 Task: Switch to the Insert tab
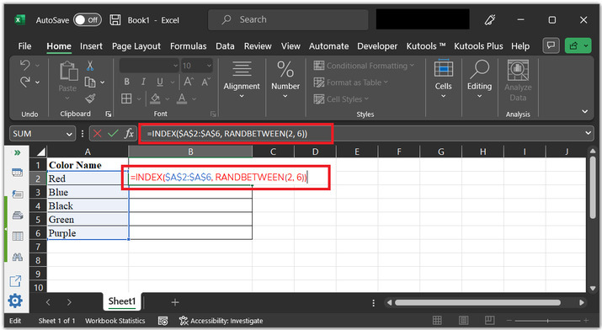91,46
